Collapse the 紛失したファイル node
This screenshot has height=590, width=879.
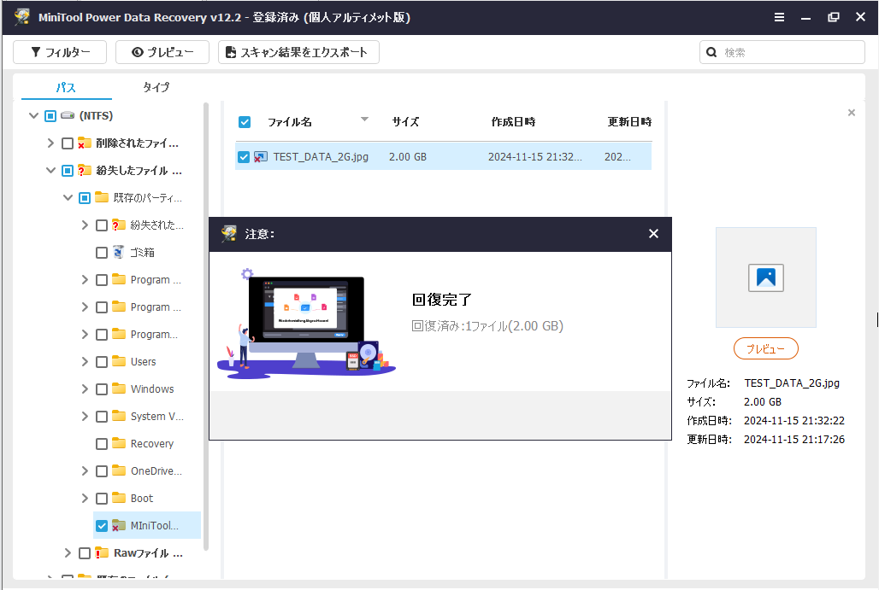(50, 170)
